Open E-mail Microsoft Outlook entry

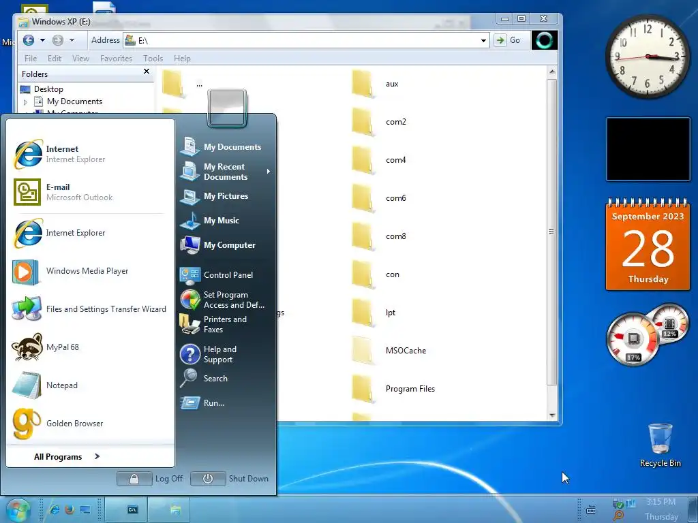point(89,192)
